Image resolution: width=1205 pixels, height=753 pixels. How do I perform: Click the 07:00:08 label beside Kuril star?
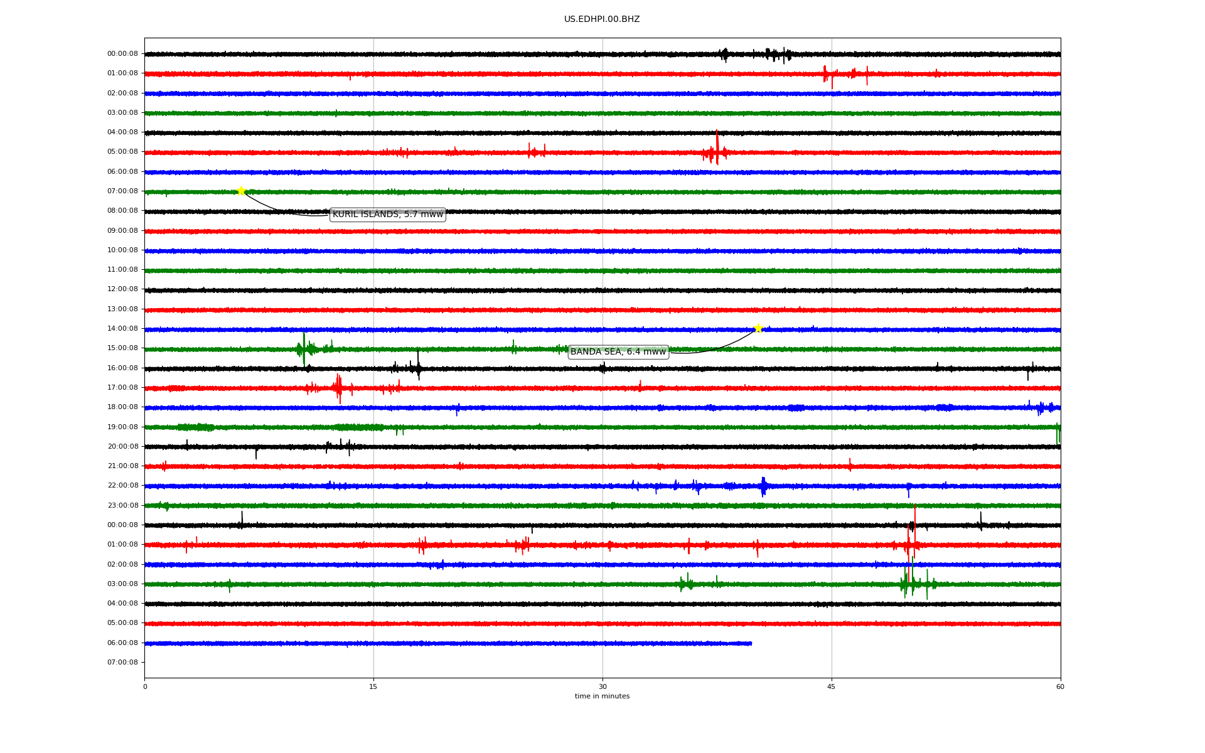point(122,191)
